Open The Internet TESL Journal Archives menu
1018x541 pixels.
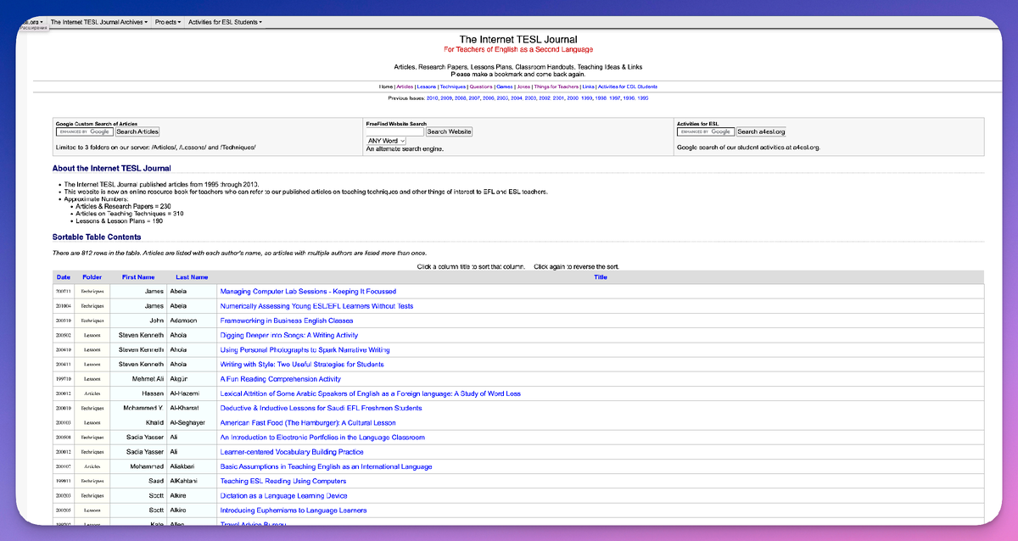coord(98,22)
